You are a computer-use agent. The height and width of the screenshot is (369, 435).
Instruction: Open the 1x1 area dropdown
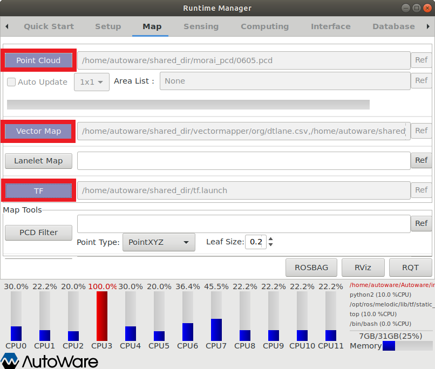[92, 82]
